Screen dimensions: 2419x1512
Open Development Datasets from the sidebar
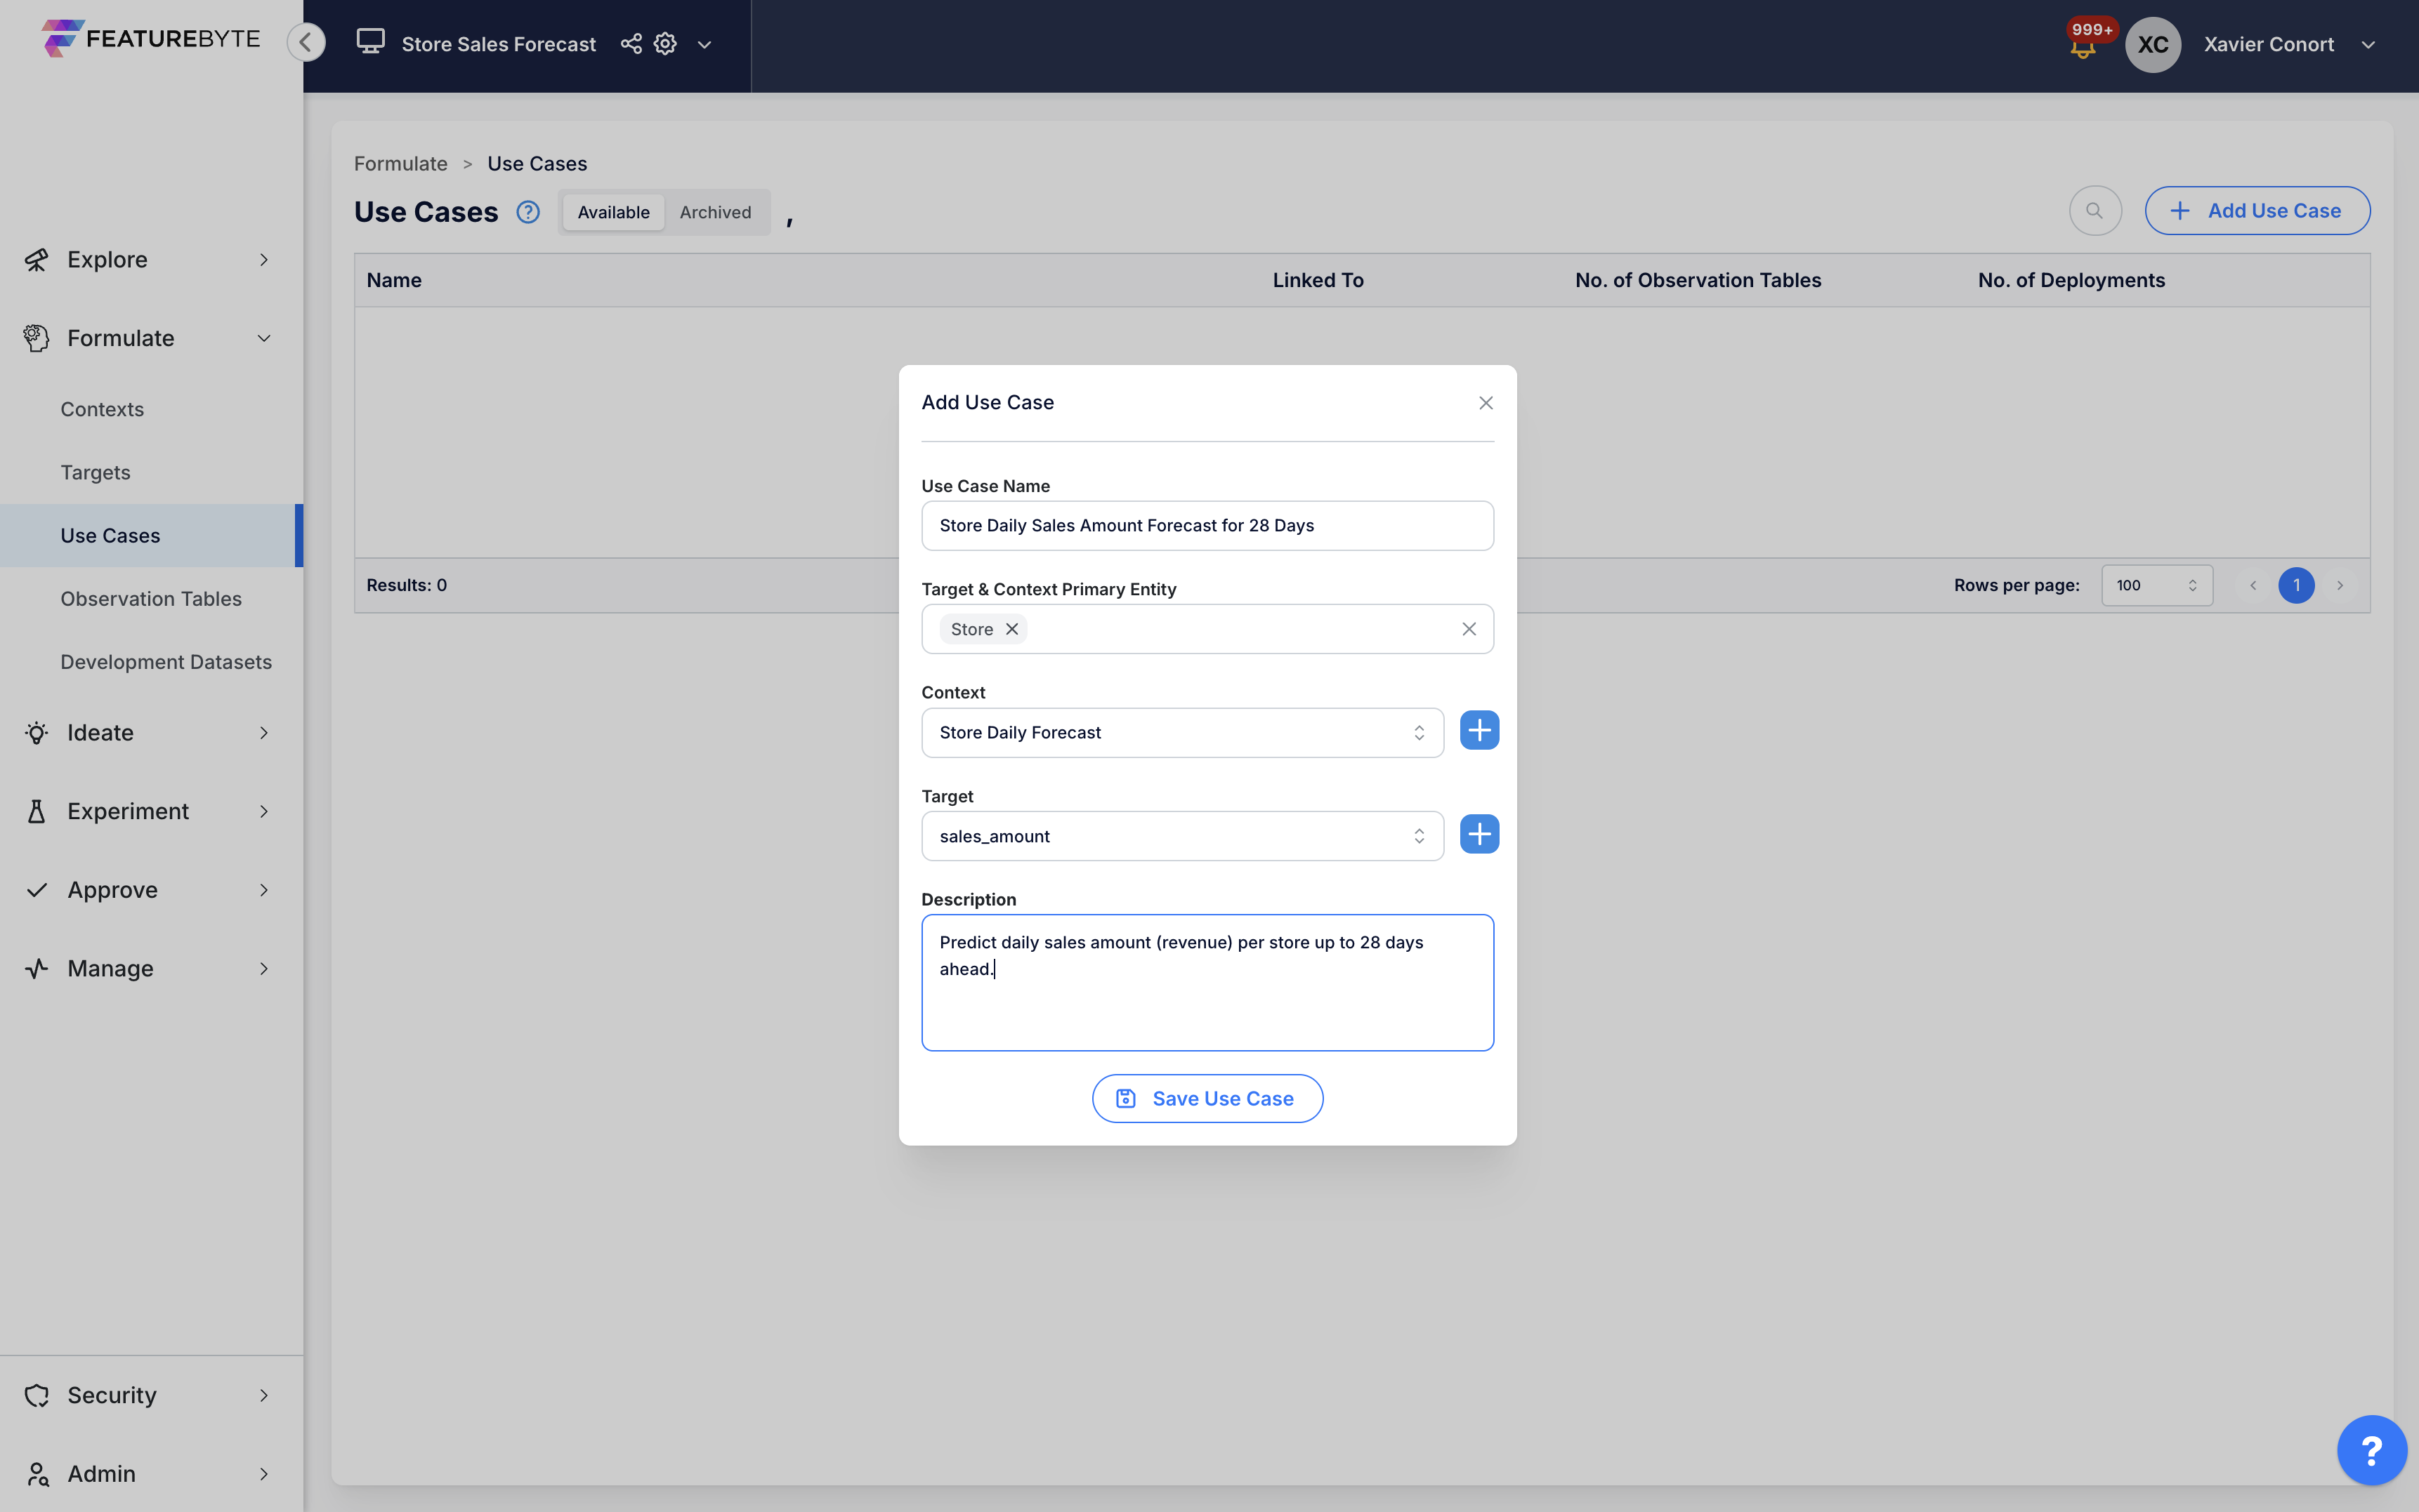coord(165,661)
